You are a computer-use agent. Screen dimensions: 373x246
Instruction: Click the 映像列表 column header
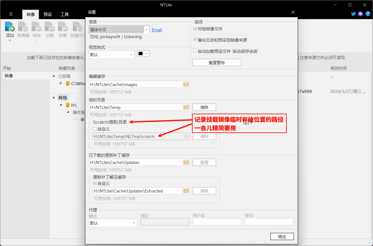pos(67,68)
